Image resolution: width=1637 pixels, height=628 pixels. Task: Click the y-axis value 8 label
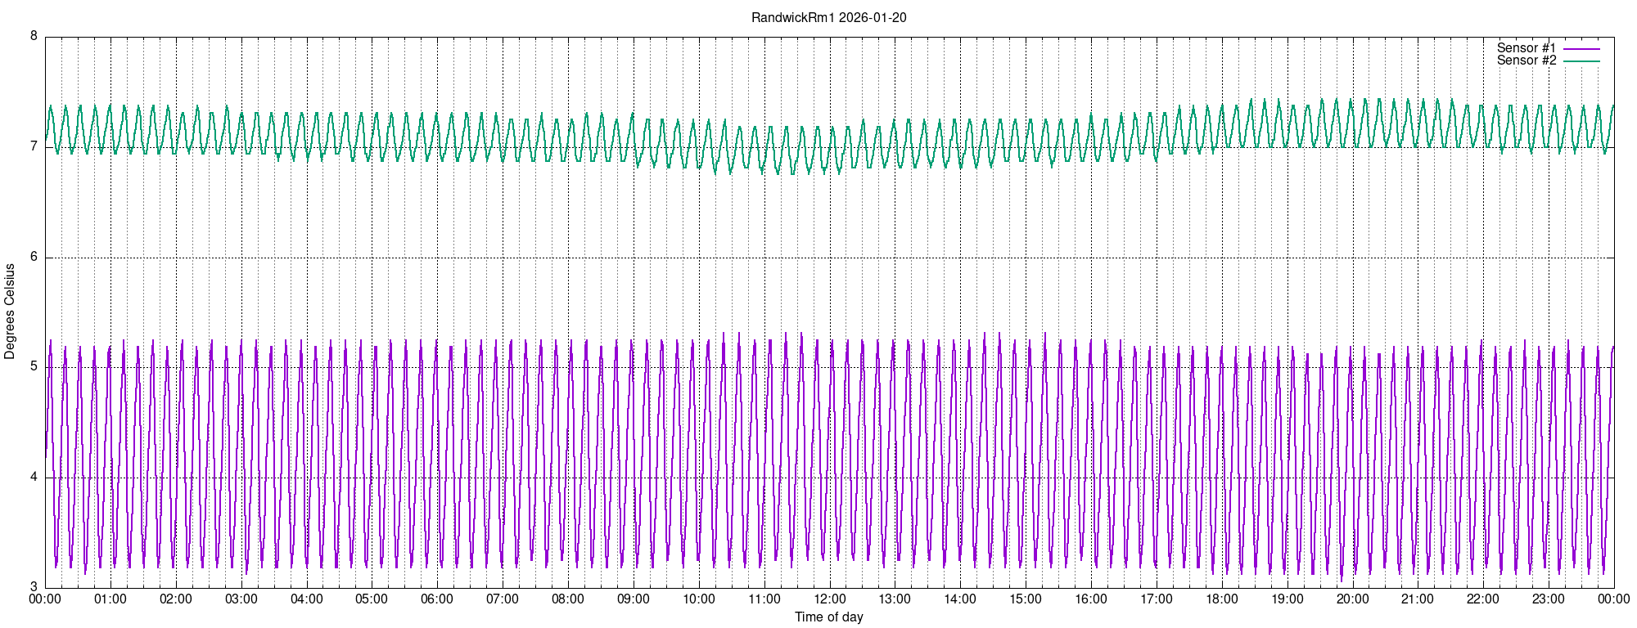[34, 37]
